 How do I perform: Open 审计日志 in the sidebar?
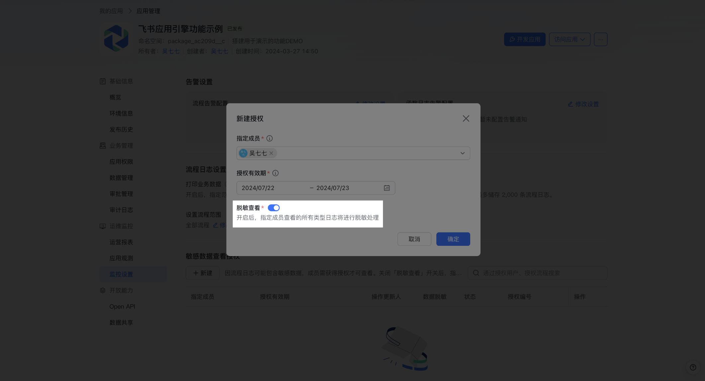click(121, 210)
